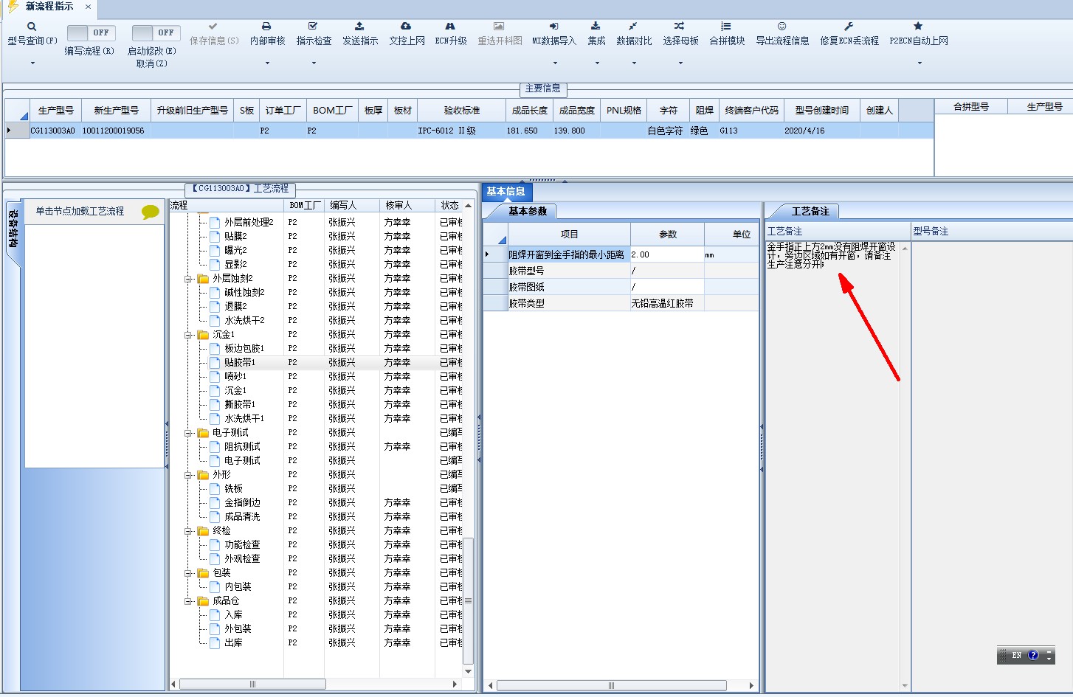The width and height of the screenshot is (1073, 697).
Task: Click the blue help icon in language bar
Action: pos(1033,655)
